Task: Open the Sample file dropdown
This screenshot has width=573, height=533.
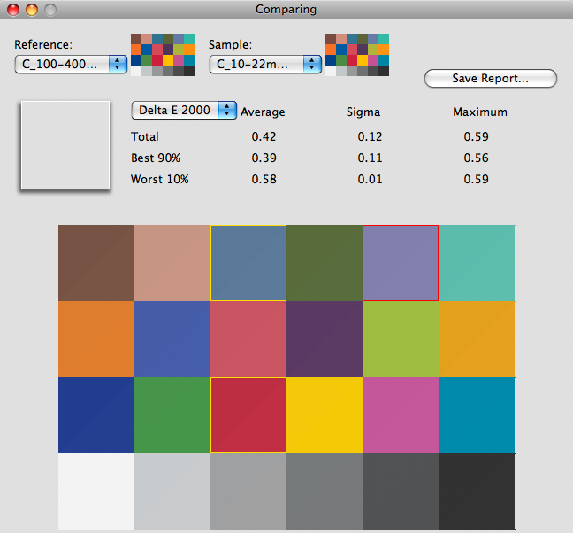Action: point(265,65)
